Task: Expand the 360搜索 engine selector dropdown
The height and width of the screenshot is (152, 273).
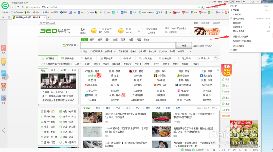Action: coord(78,45)
